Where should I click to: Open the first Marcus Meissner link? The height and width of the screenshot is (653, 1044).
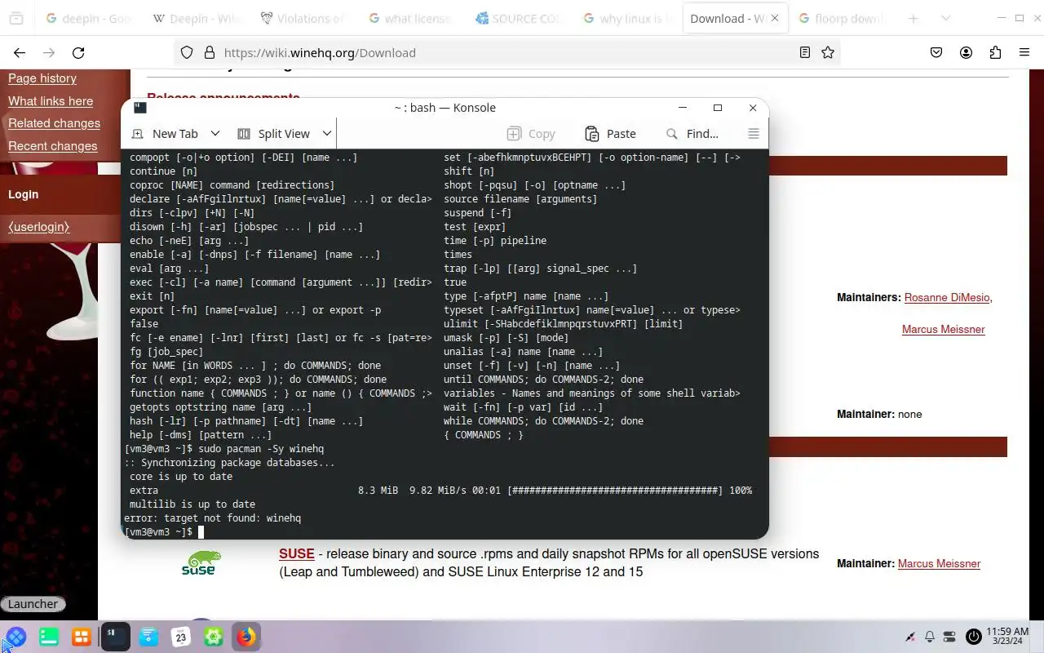tap(943, 330)
